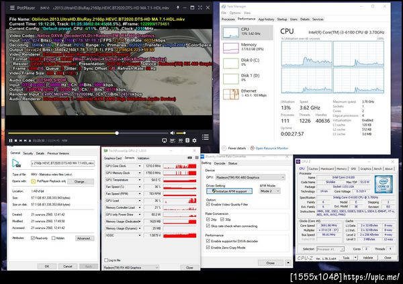Select CPU graph in Task Manager sidebar
This screenshot has width=403, height=284.
tap(247, 32)
